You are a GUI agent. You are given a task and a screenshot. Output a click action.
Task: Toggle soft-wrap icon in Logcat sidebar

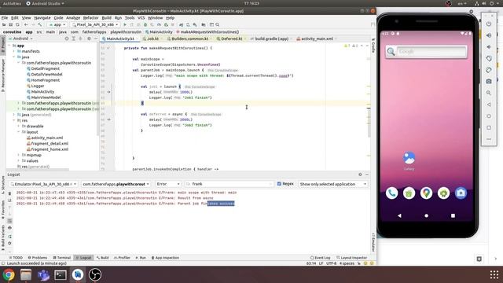pyautogui.click(x=9, y=221)
